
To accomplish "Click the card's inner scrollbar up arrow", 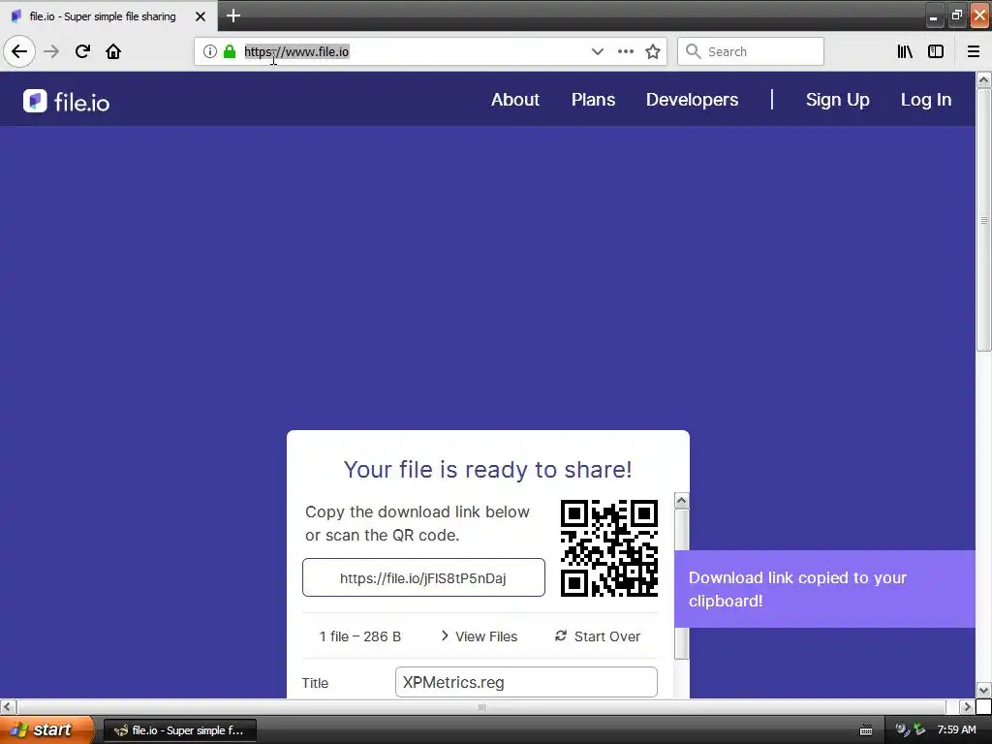I will [x=681, y=501].
